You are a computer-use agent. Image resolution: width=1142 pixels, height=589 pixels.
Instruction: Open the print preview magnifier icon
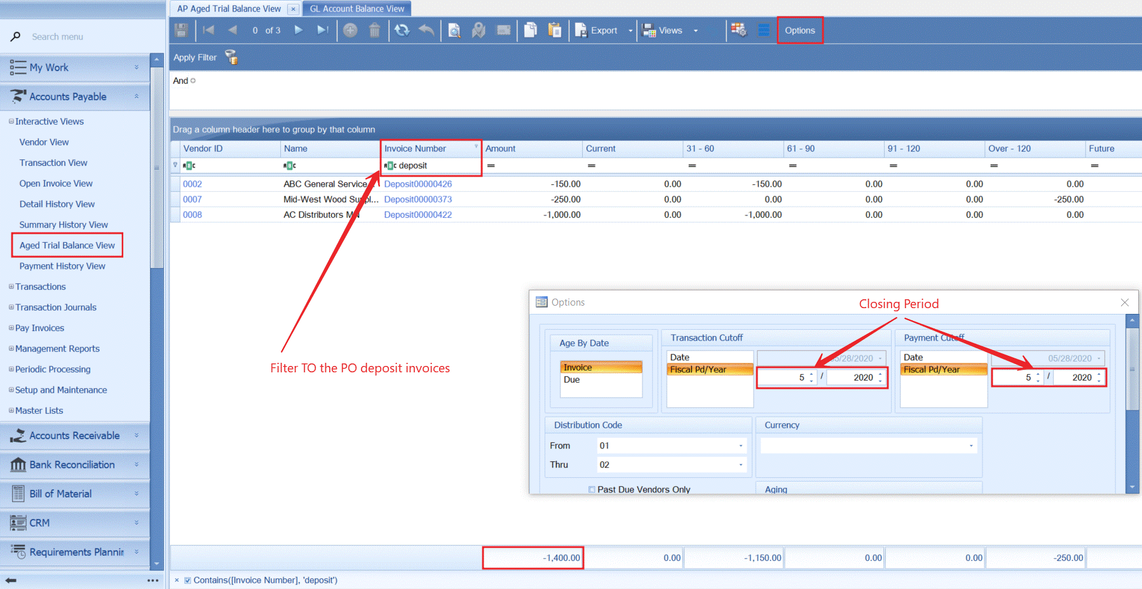tap(454, 30)
